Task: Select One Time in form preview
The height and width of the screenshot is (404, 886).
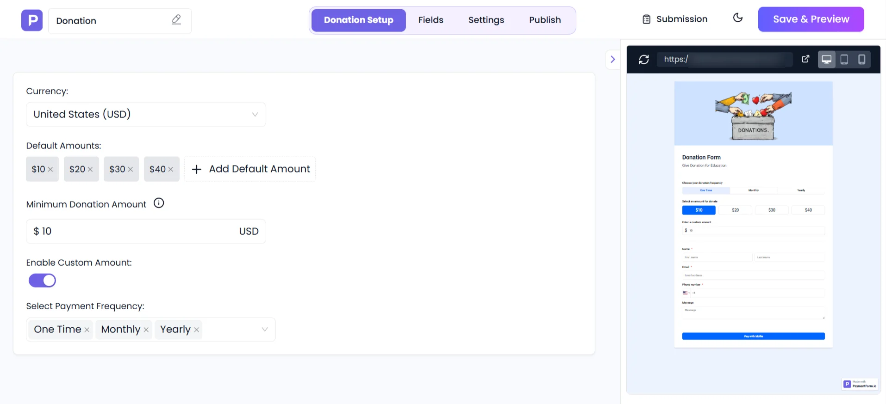Action: coord(706,190)
